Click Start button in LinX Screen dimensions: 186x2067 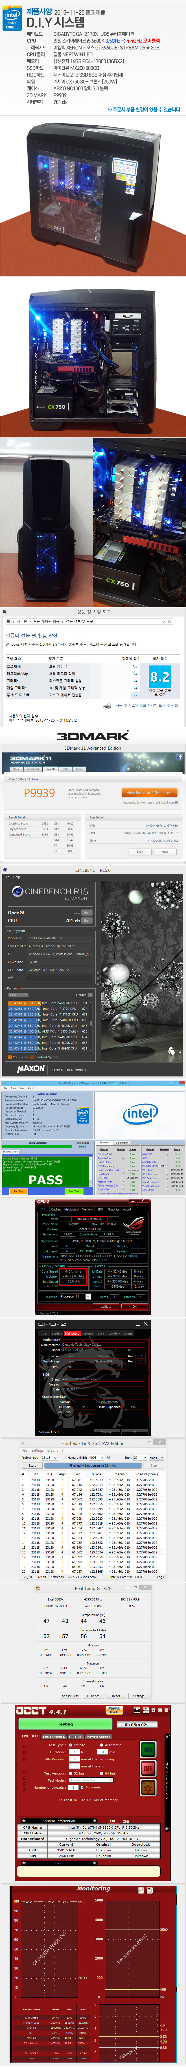click(x=32, y=1465)
